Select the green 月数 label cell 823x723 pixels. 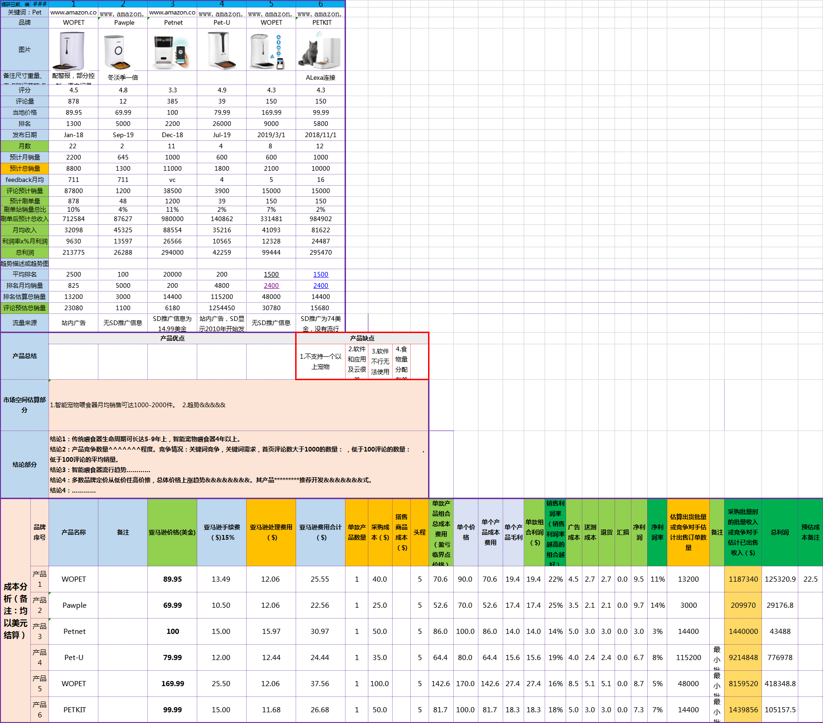[x=24, y=146]
